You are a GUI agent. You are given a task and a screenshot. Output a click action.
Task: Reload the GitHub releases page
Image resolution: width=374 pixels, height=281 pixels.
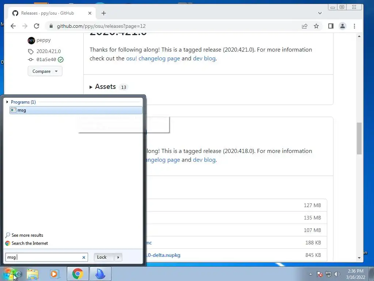point(37,26)
